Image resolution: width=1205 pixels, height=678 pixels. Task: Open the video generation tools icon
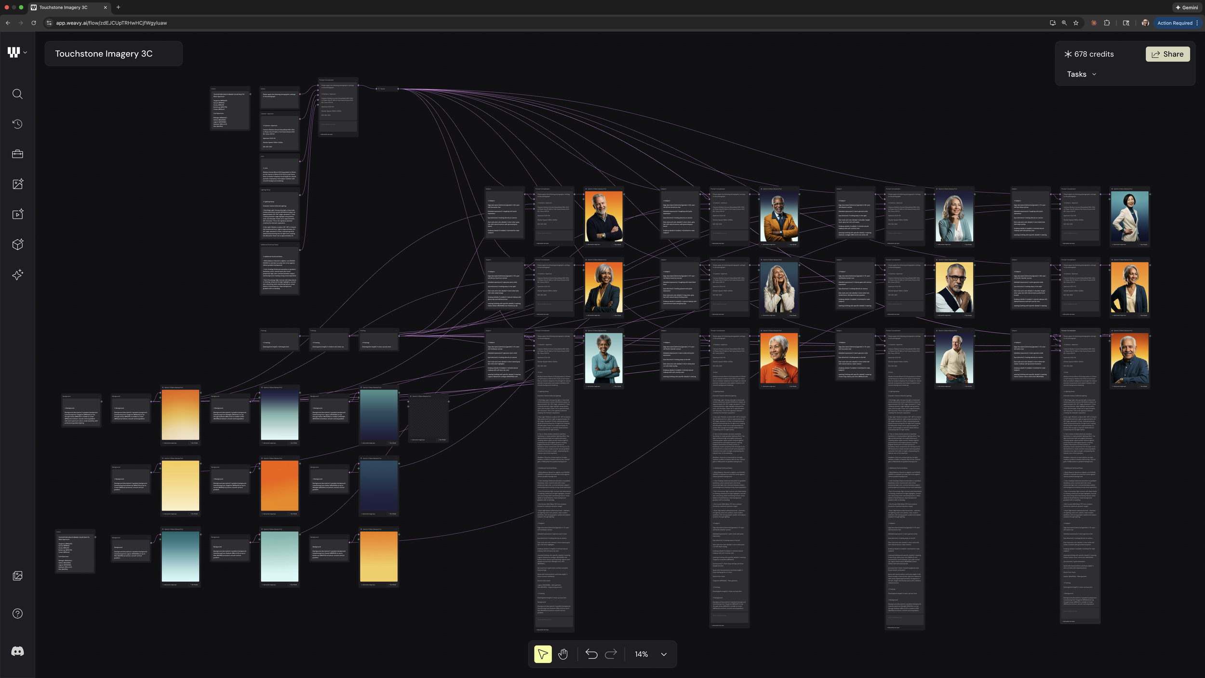17,214
